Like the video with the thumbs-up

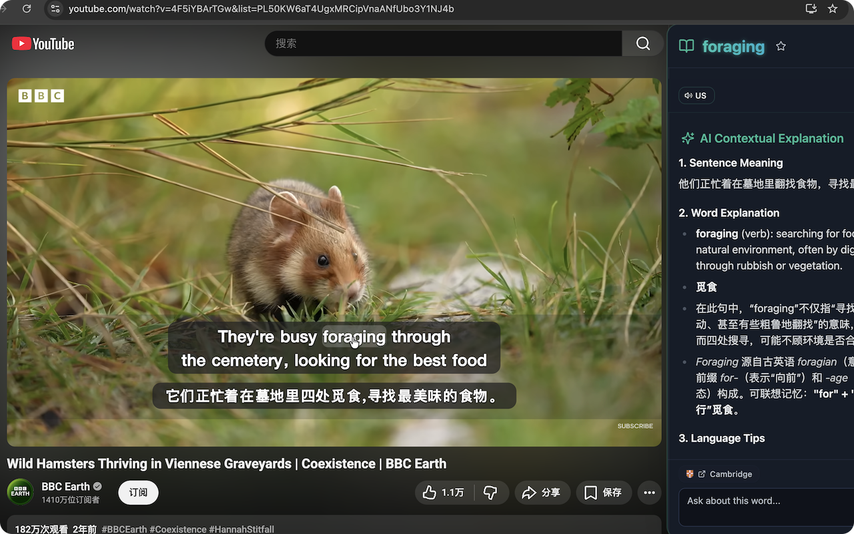click(x=430, y=493)
